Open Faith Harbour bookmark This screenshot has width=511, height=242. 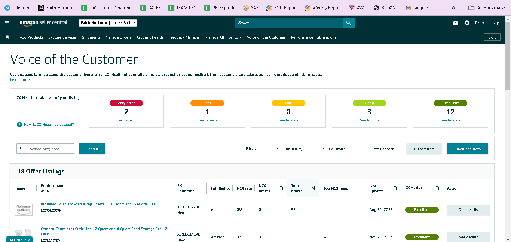(56, 7)
